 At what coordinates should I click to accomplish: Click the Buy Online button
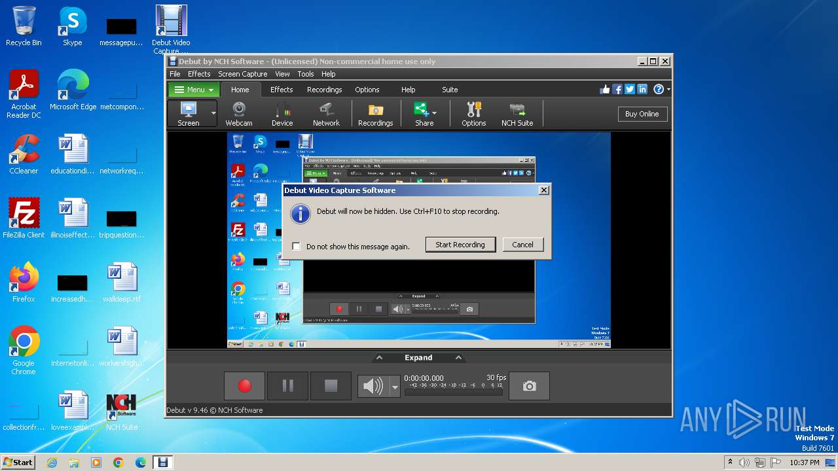tap(642, 114)
